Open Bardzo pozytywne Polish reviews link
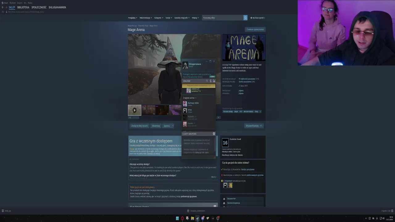The image size is (395, 222). pos(245,82)
